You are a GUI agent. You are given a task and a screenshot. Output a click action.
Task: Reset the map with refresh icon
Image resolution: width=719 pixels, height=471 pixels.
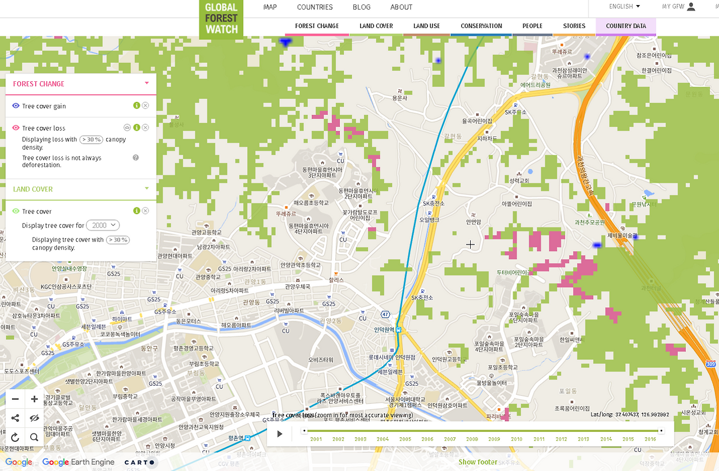(x=15, y=437)
